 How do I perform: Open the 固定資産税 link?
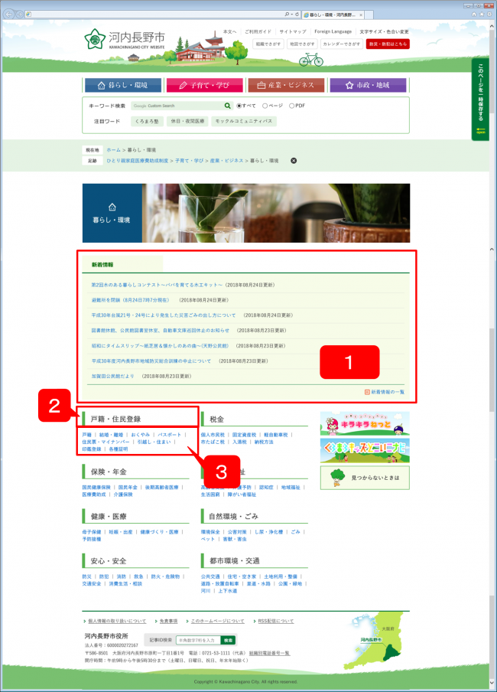click(244, 435)
